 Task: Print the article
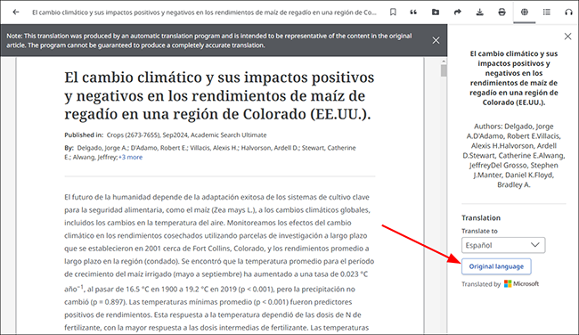click(x=502, y=12)
